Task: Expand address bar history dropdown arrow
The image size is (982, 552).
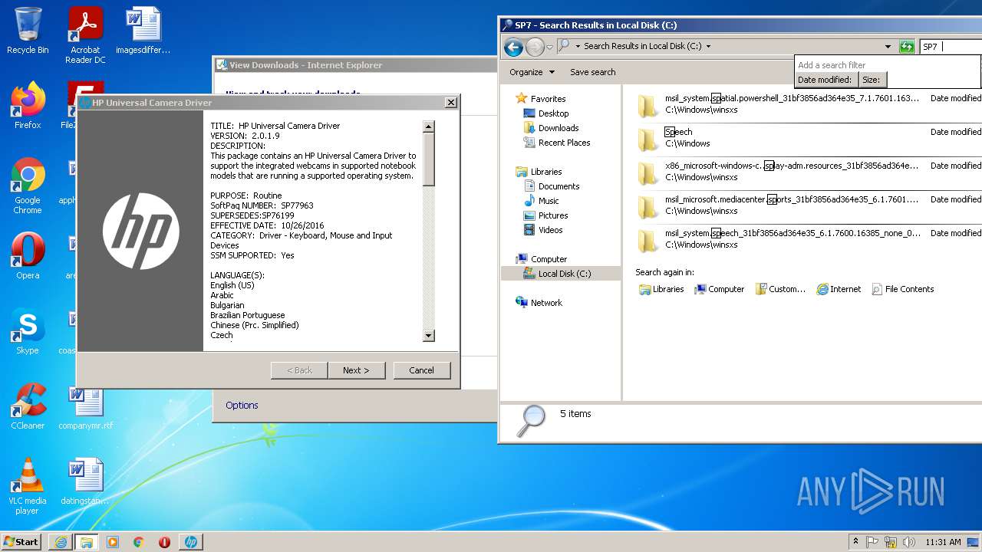Action: (888, 47)
